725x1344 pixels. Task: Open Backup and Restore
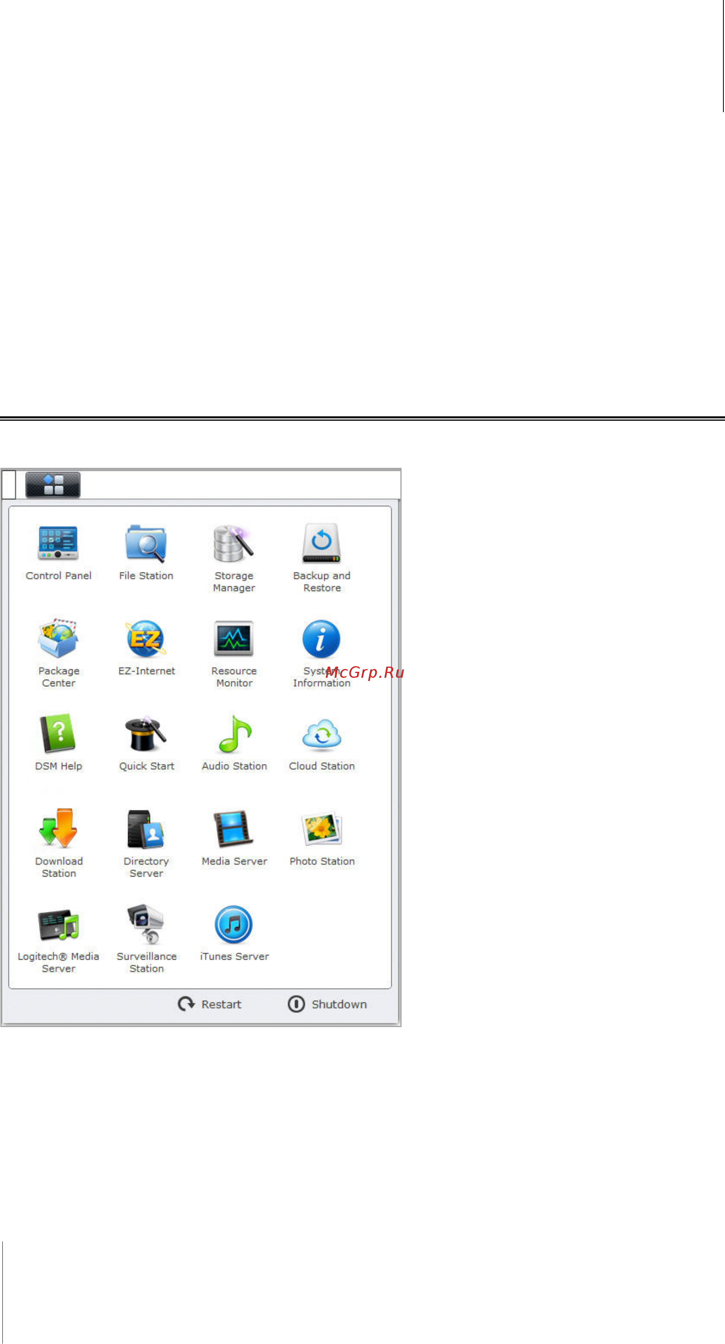coord(321,544)
